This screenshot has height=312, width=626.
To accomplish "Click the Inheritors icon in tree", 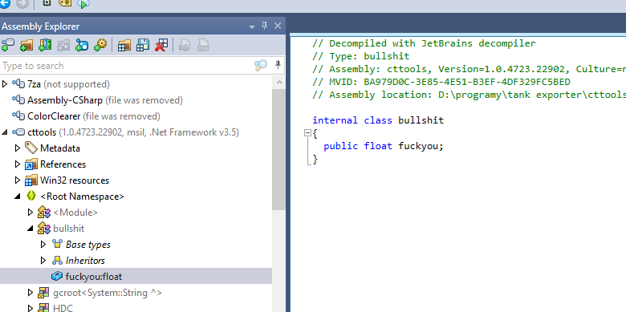I will coord(57,260).
